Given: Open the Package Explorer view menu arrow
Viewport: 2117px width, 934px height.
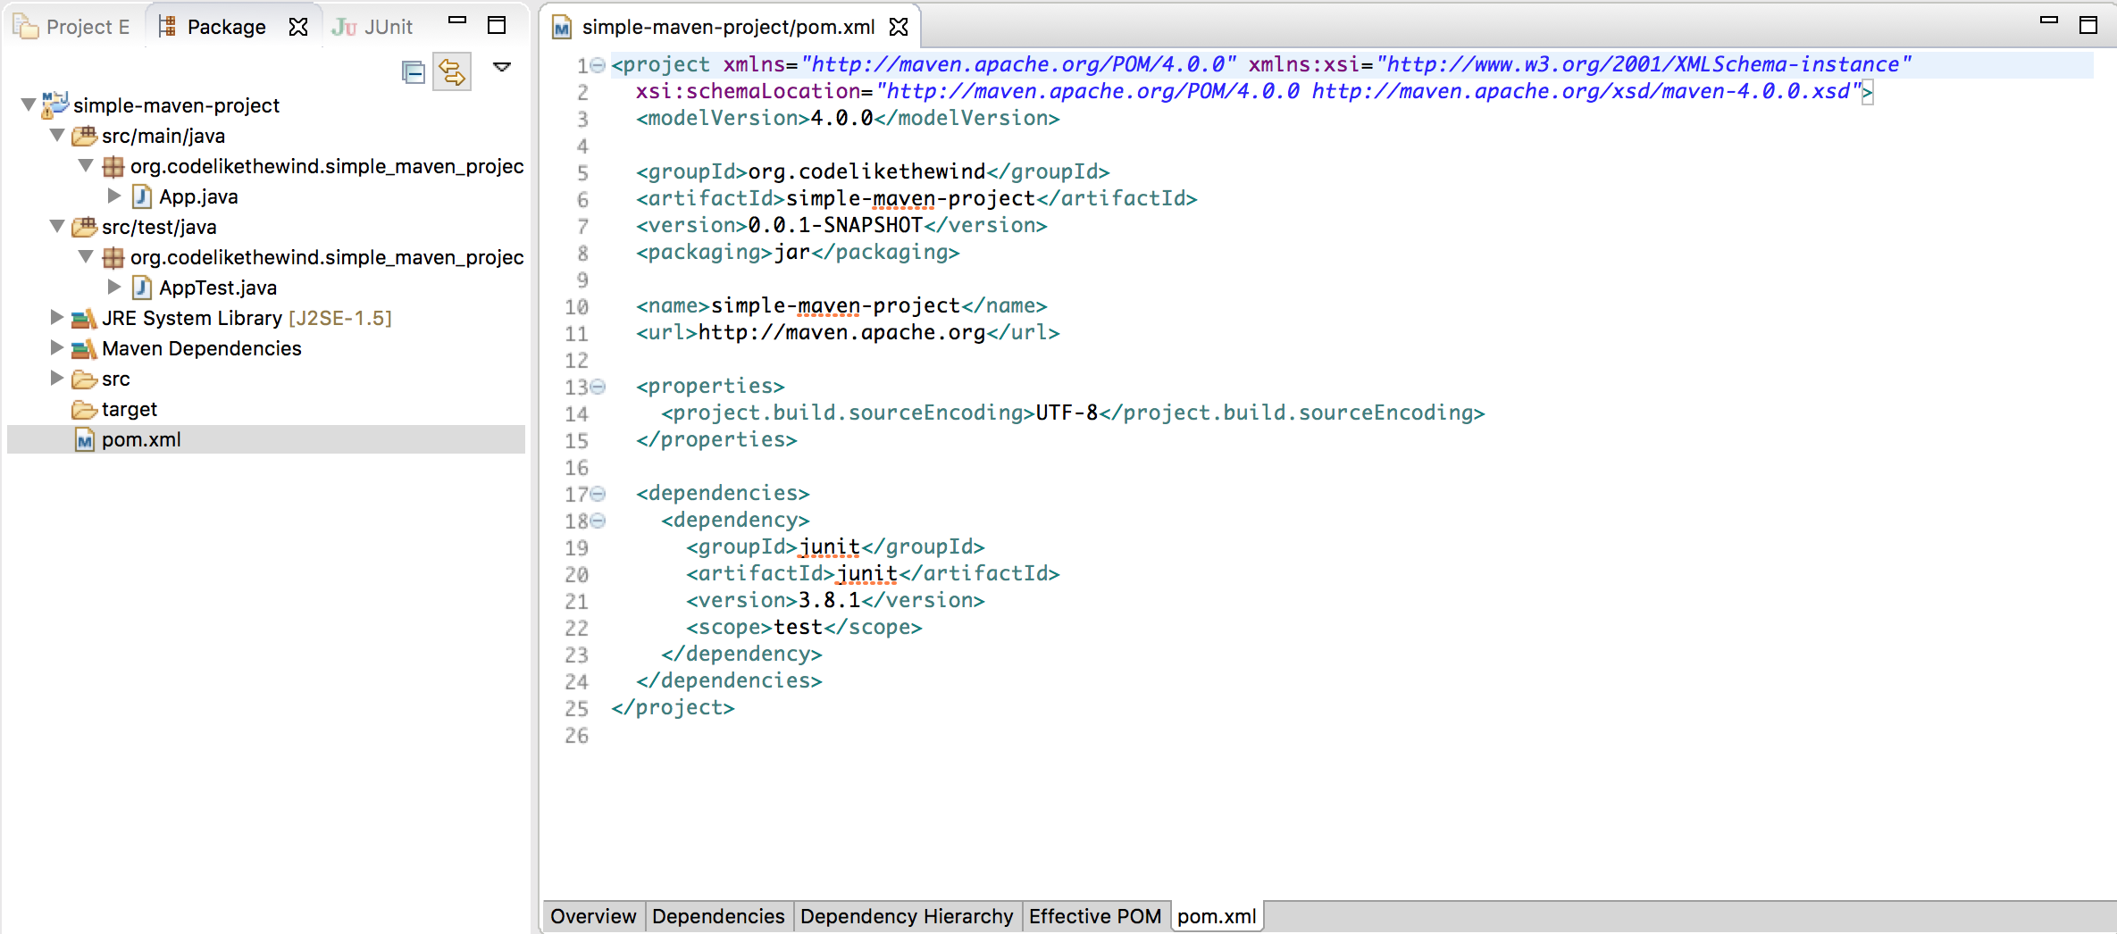Looking at the screenshot, I should pos(502,67).
